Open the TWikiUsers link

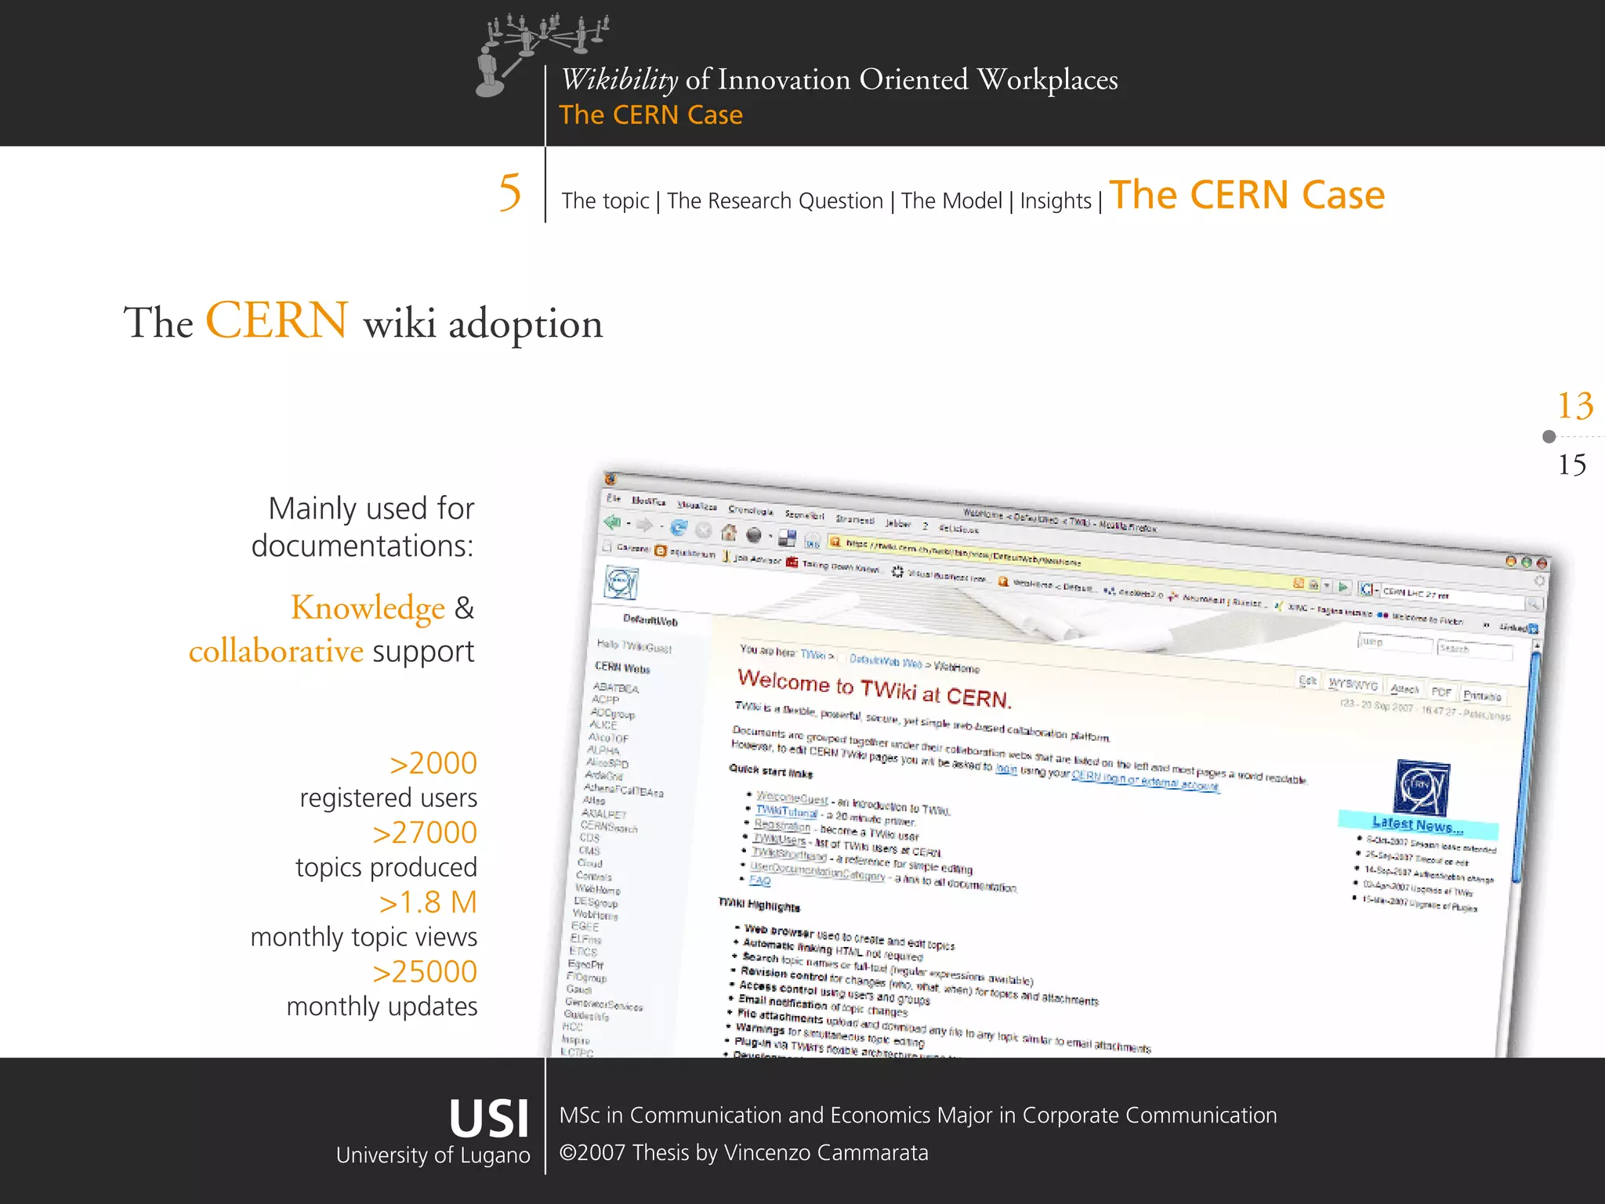click(779, 839)
